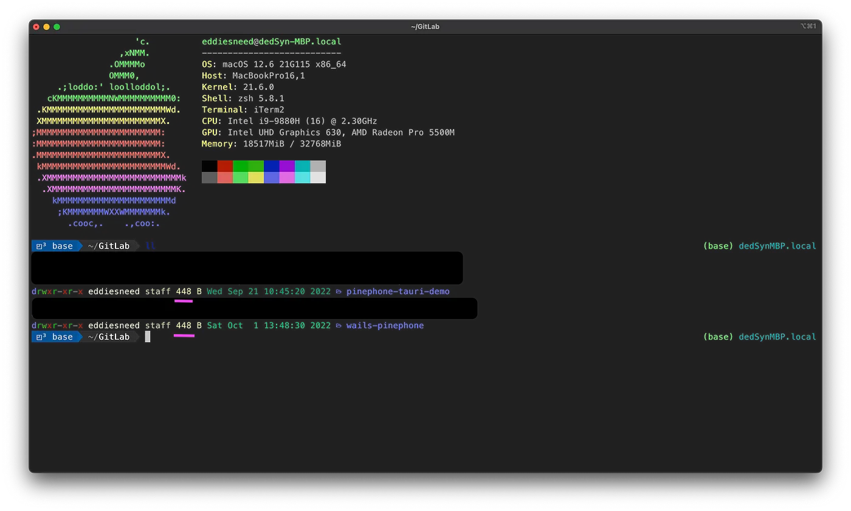Click the ⌥⌘1 shortcut indicator in title bar
Viewport: 851px width, 511px height.
click(x=808, y=27)
